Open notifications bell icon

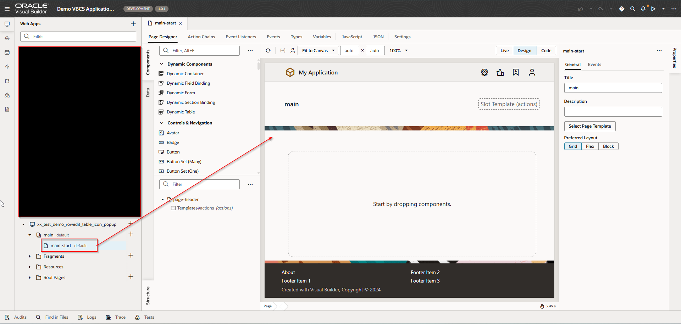[x=643, y=9]
